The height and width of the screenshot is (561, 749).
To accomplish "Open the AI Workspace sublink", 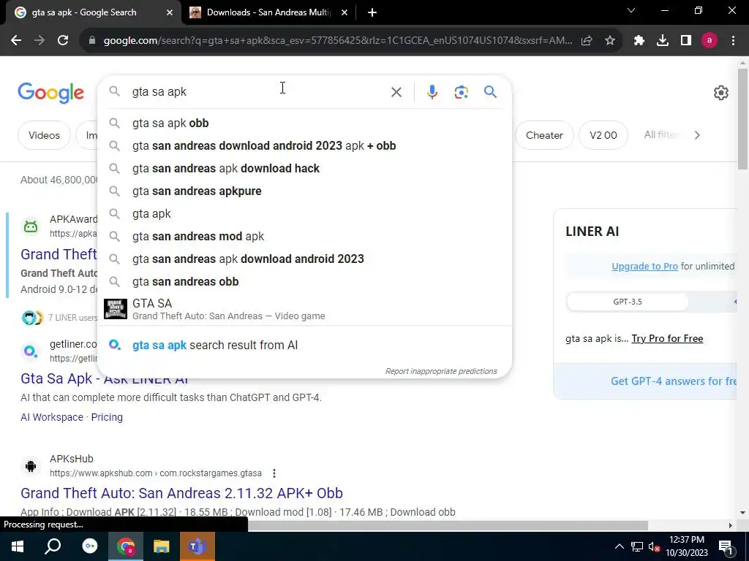I will 52,417.
